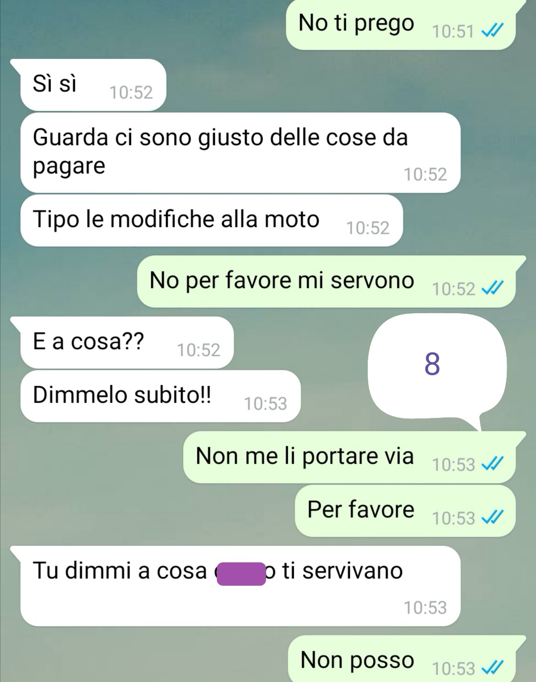Screen dimensions: 536x682
Task: Click the 10:52 timestamp on 'E a cosa??'
Action: point(199,350)
